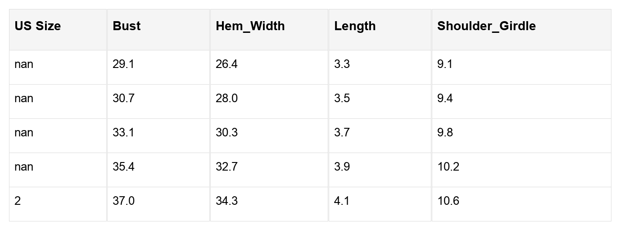Select the Shoulder_Girdle value 10.6
Screen dimensions: 620x230
tap(448, 201)
